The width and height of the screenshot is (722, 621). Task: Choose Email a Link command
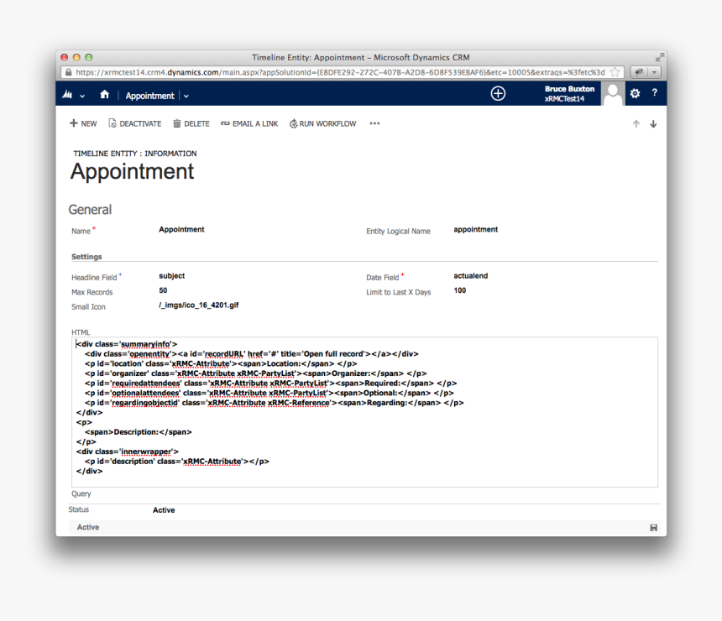249,123
